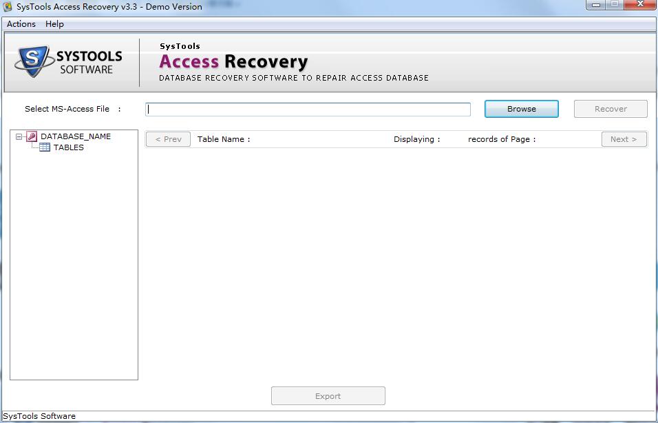Click the Browse button
Screen dimensions: 658x423
(x=521, y=109)
